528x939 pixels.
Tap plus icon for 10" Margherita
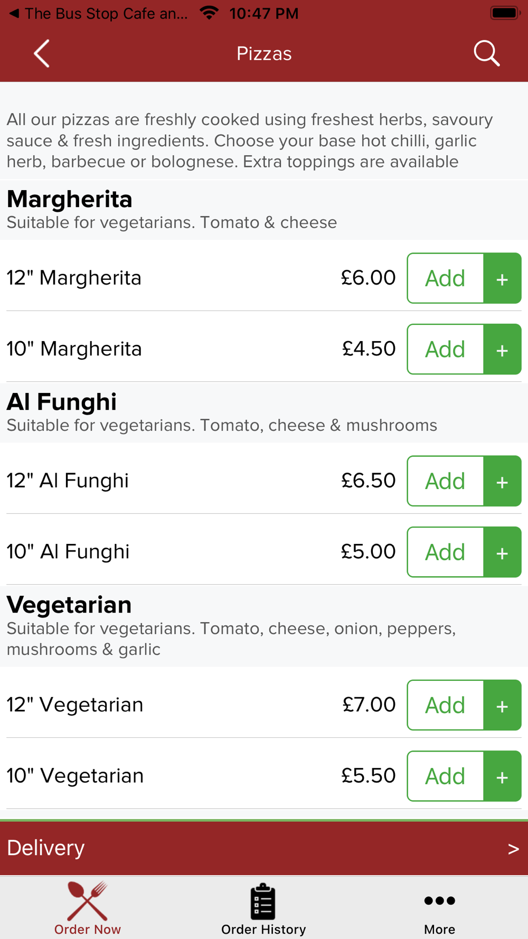point(503,349)
